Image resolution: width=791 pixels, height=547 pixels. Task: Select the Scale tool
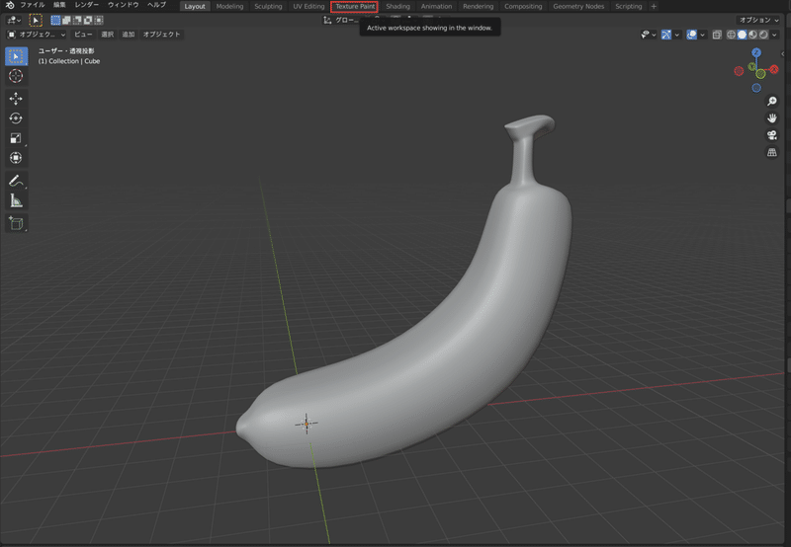[16, 138]
